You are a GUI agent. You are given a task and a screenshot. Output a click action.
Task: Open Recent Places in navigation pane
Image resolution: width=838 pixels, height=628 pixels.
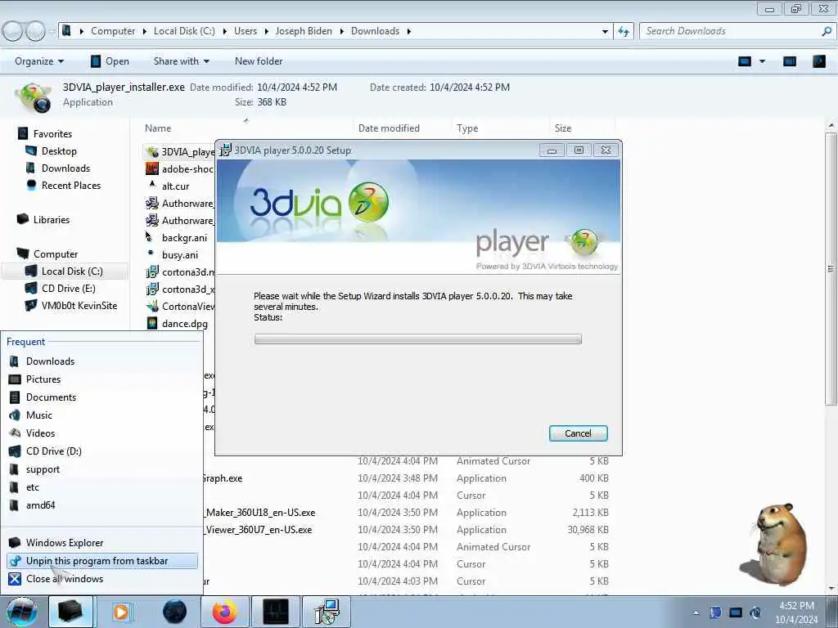click(71, 186)
